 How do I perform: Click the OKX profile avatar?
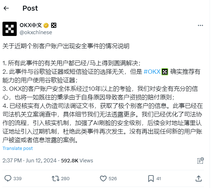(10, 29)
